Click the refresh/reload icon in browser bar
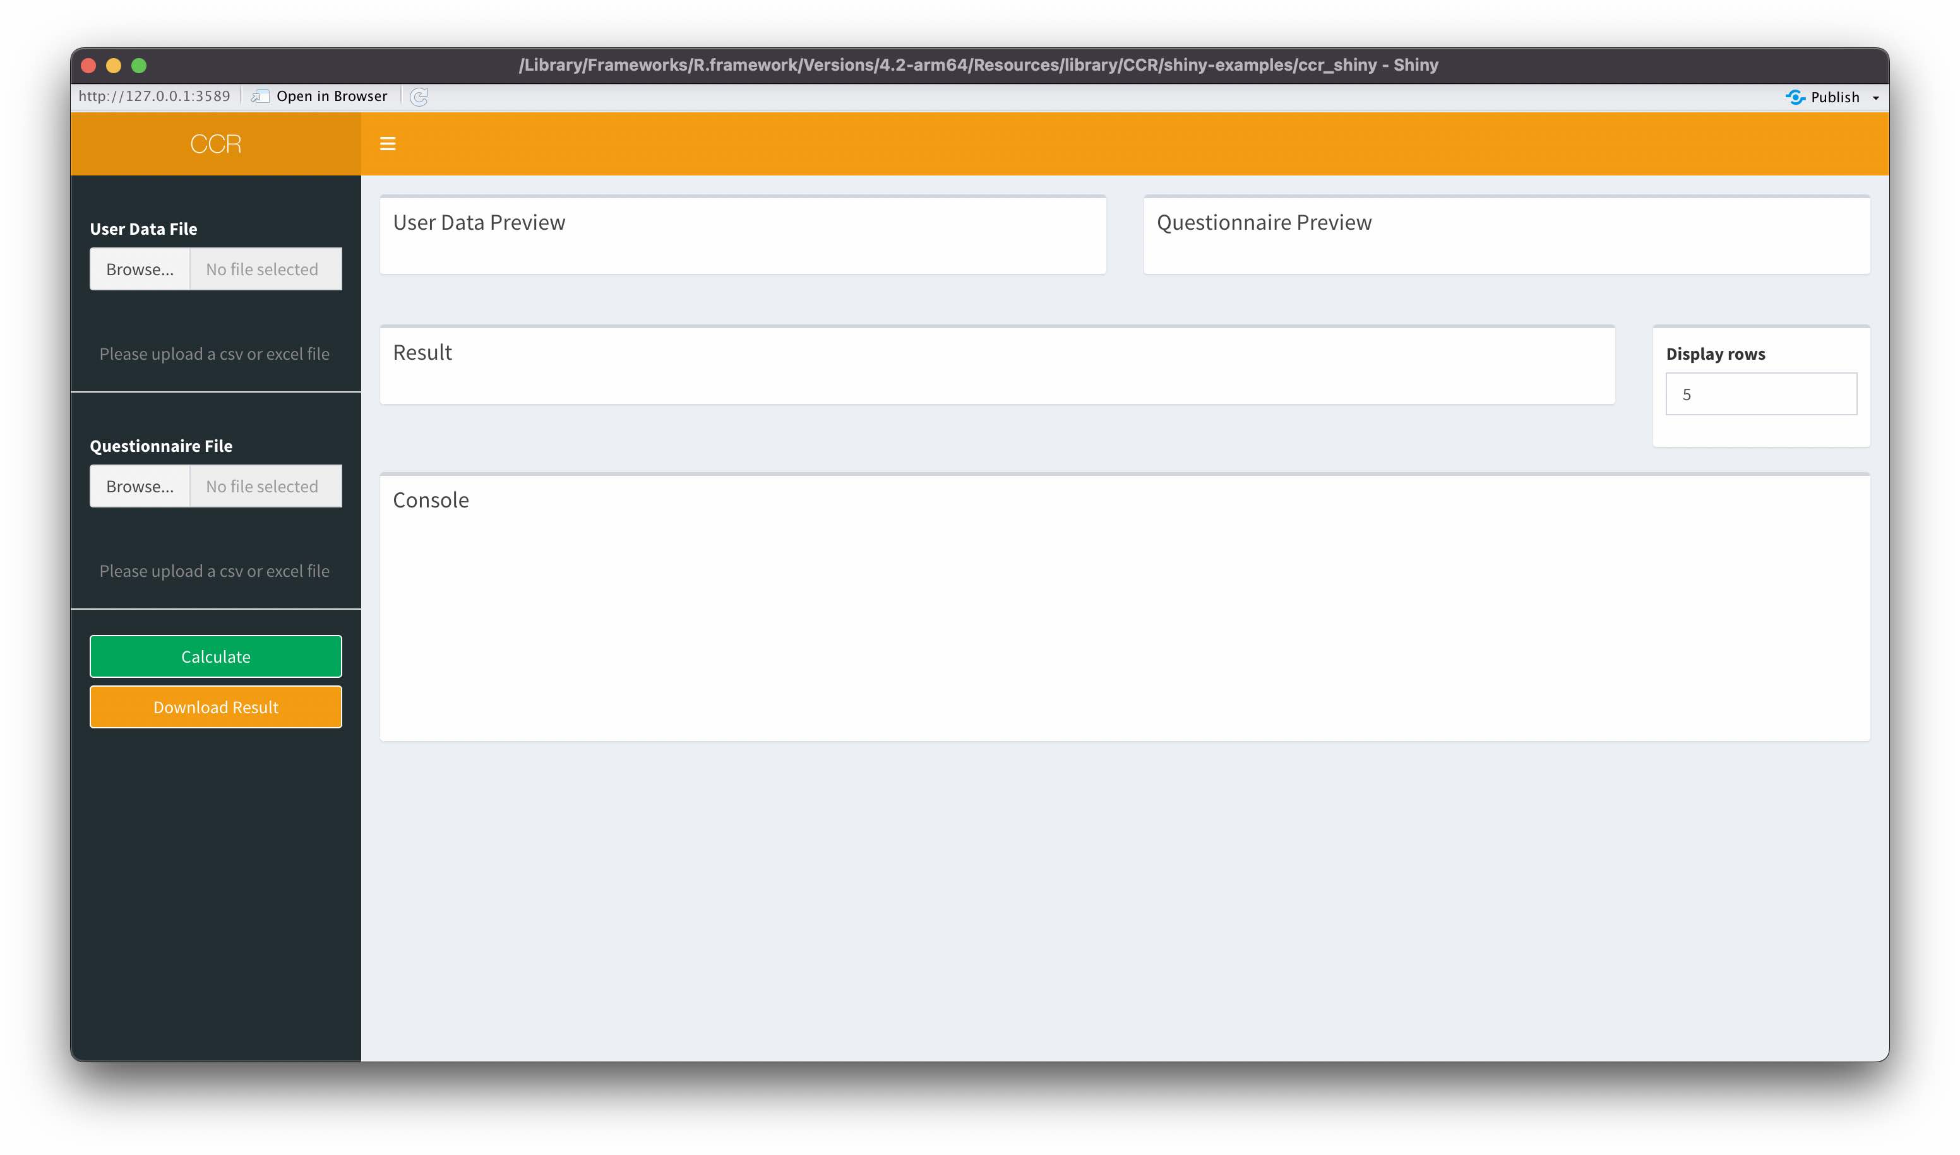 pyautogui.click(x=418, y=96)
